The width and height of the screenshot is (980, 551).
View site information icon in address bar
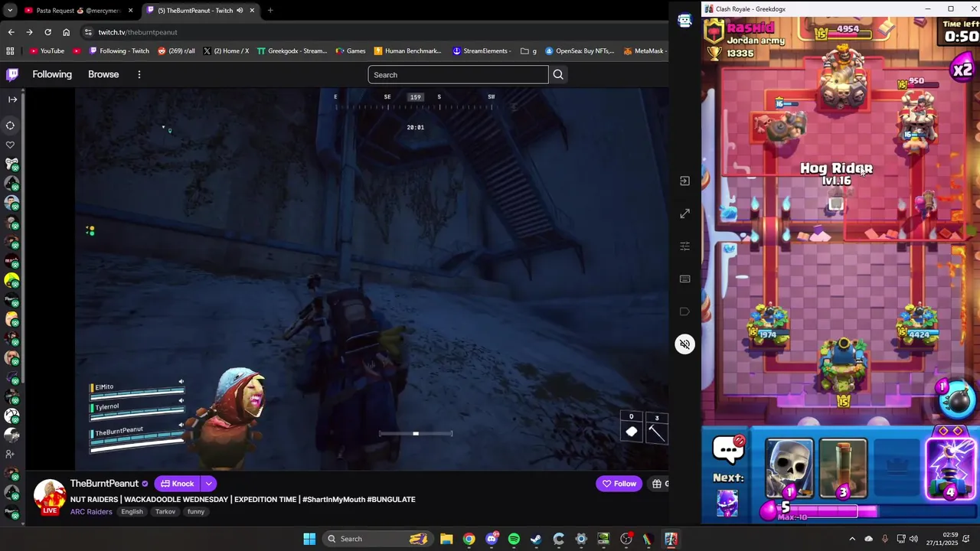[88, 32]
